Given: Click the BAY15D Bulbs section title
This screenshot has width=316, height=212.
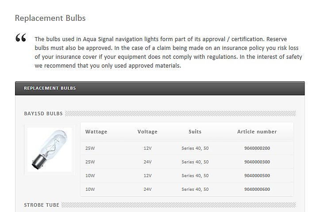Looking at the screenshot, I should 43,114.
